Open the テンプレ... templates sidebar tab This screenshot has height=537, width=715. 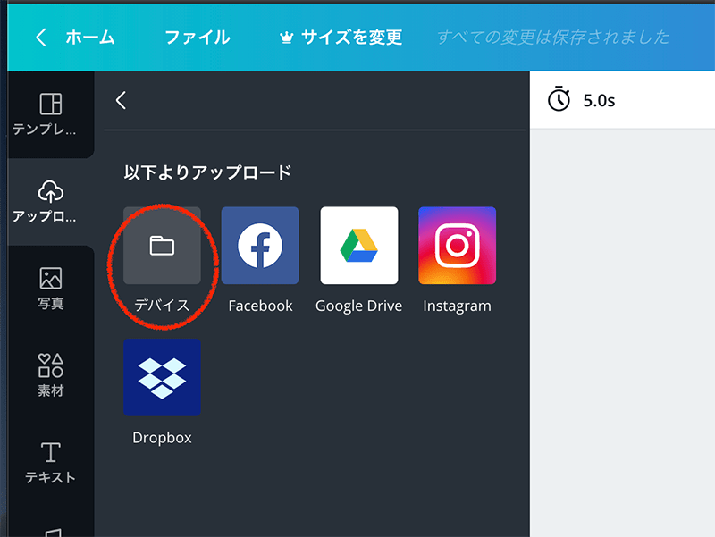[50, 114]
